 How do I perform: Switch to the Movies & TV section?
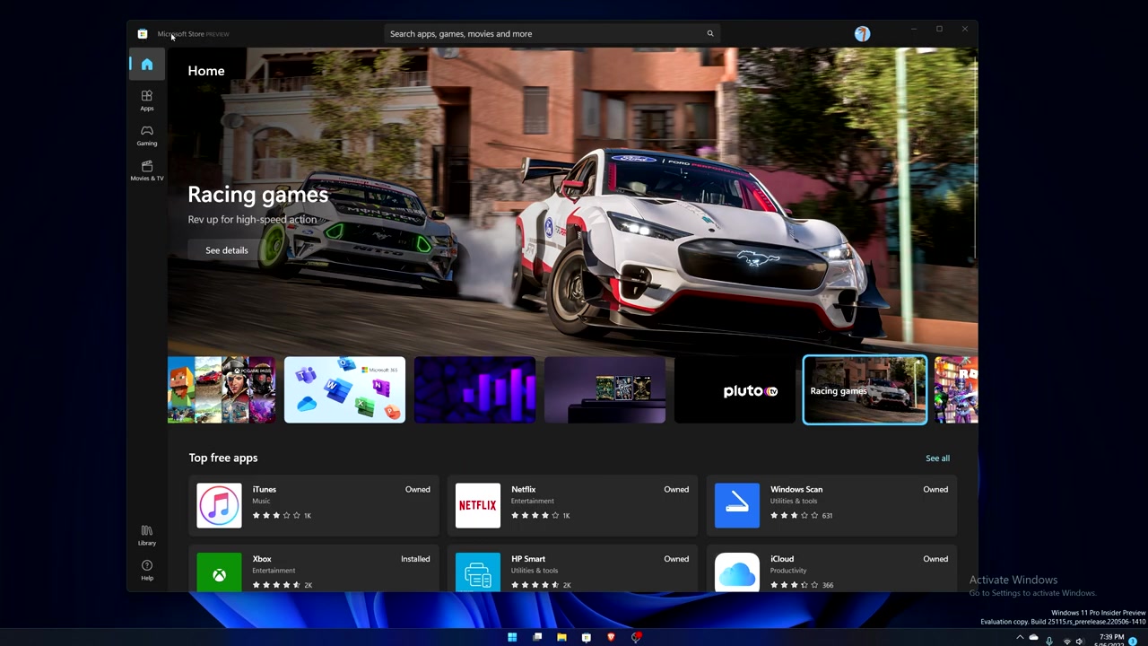pyautogui.click(x=147, y=170)
